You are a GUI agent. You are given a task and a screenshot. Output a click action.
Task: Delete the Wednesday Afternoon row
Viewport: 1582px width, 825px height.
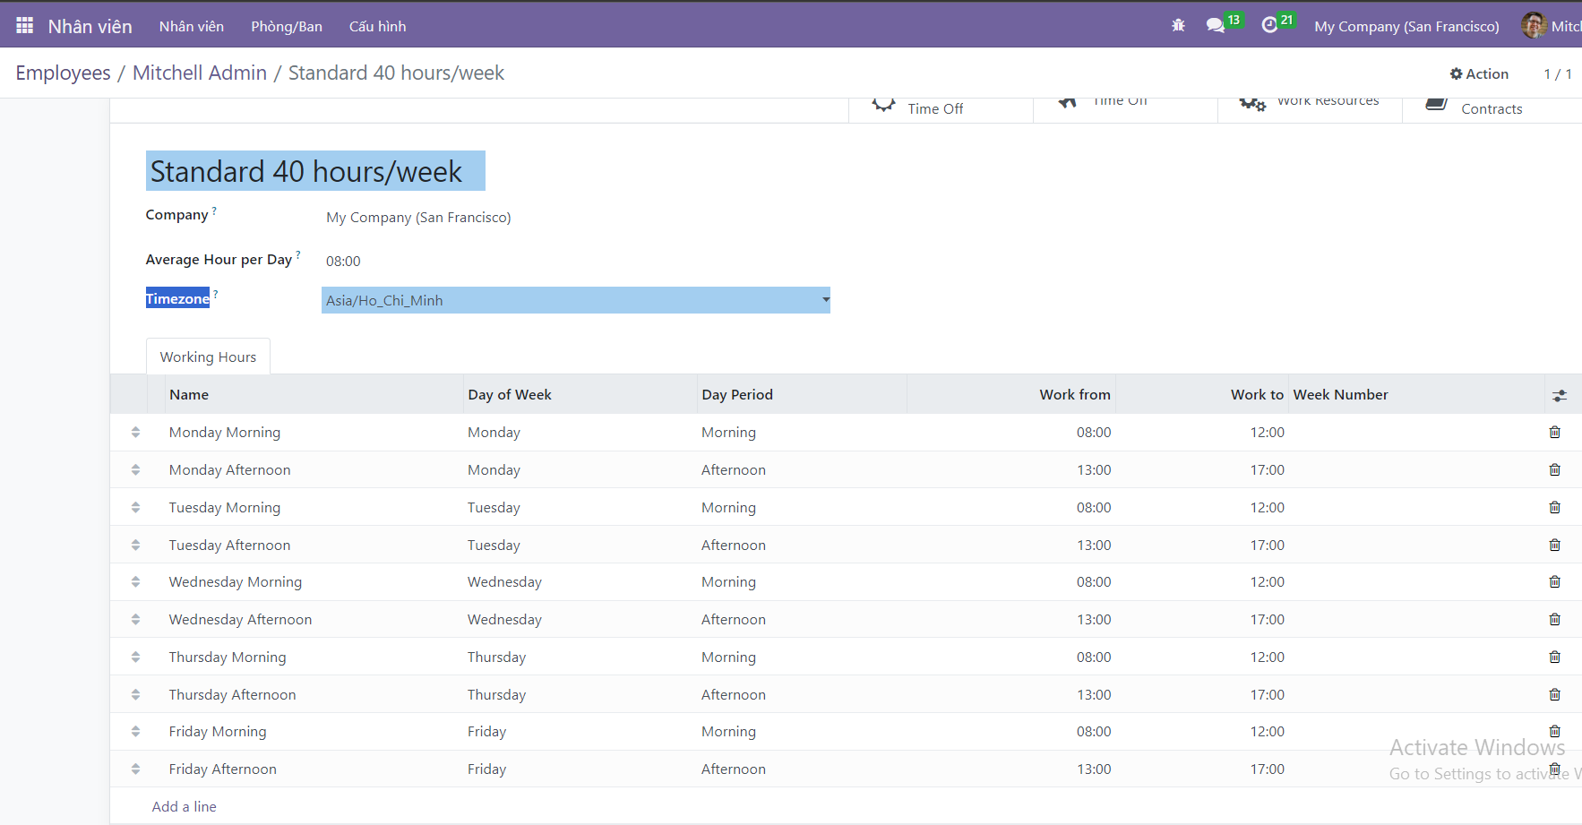tap(1554, 620)
